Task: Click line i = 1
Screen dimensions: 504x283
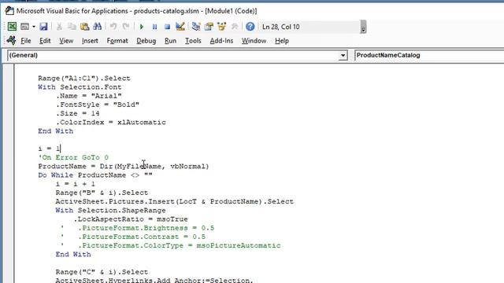Action: (x=49, y=149)
